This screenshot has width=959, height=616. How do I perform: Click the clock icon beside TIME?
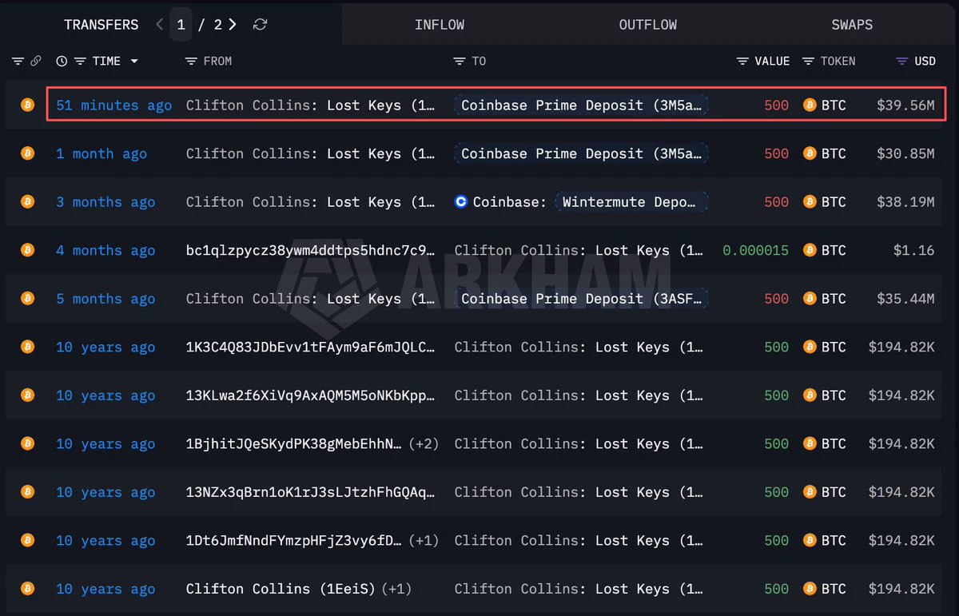[x=62, y=61]
